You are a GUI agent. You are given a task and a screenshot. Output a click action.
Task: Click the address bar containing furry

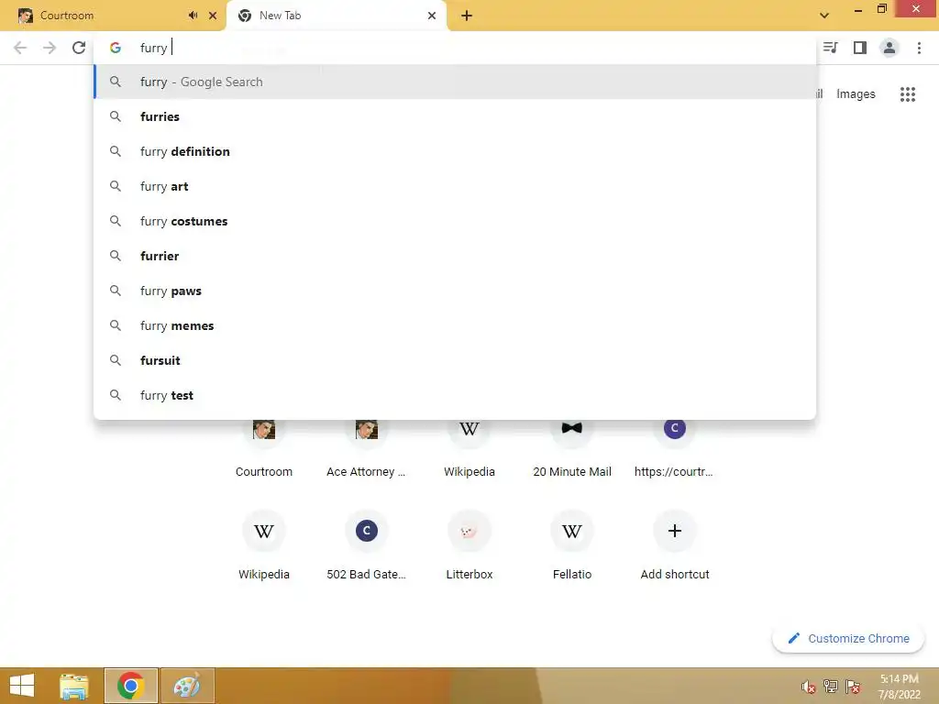point(455,48)
